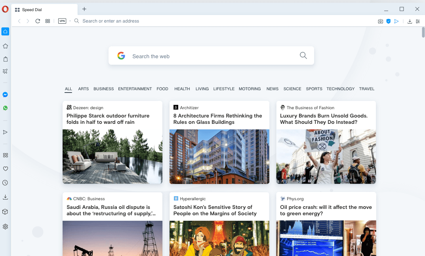Viewport: 425px width, 256px height.
Task: Open a new tab with plus button
Action: coord(84,9)
